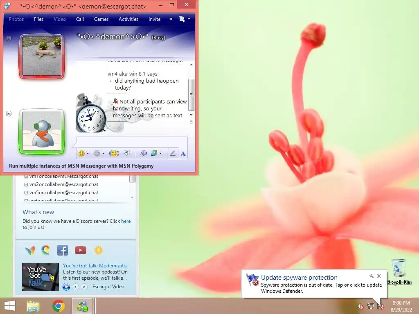Expand the show menu dropdown arrow
Image resolution: width=419 pixels, height=314 pixels.
coord(189,19)
